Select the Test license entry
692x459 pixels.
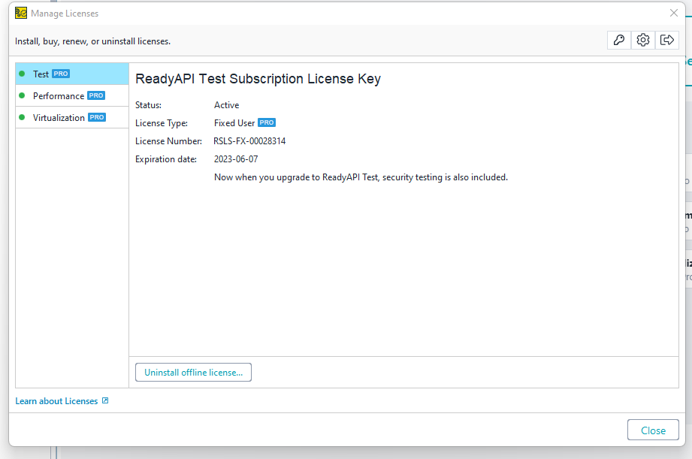pyautogui.click(x=72, y=74)
